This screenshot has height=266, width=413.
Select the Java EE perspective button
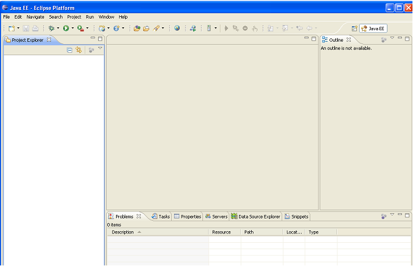click(x=373, y=28)
